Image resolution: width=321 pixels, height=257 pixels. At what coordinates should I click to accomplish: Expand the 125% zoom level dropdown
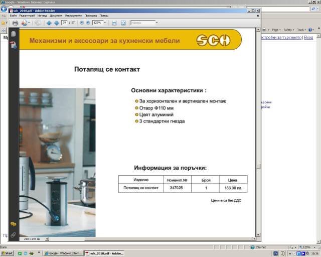[x=104, y=23]
